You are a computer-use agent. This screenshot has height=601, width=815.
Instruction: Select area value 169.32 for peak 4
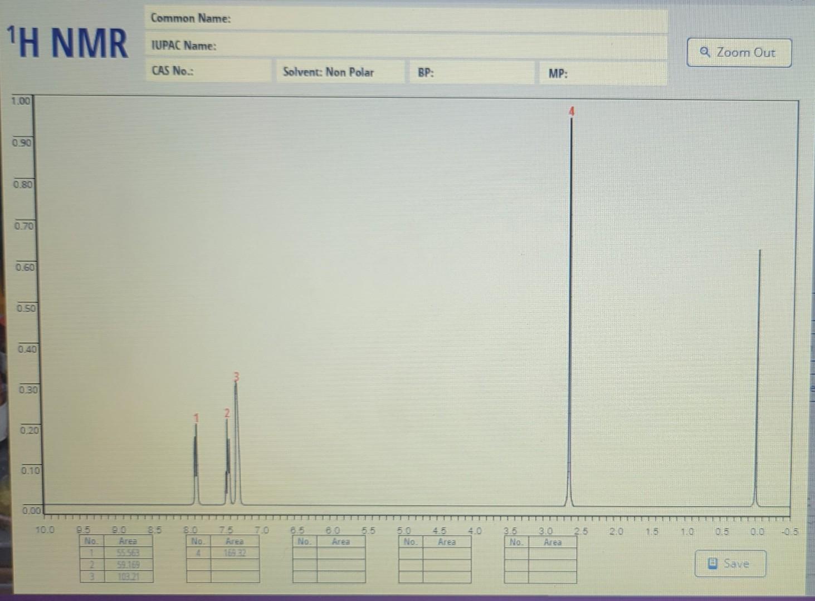[236, 554]
